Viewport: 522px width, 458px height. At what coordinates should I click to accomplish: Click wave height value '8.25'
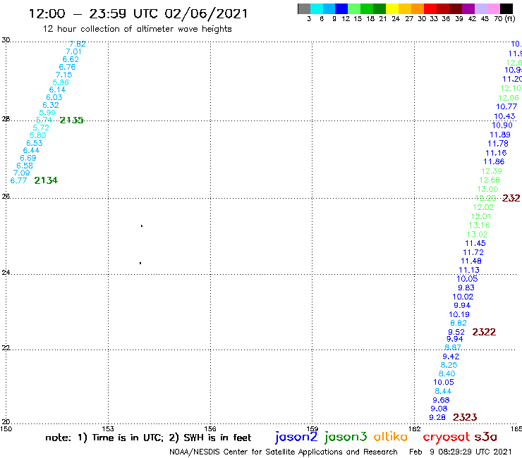[x=449, y=365]
